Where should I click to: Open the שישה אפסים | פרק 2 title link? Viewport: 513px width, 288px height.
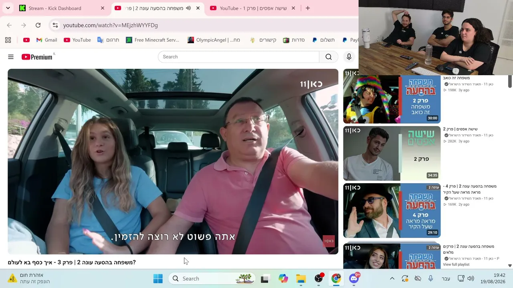[x=460, y=129]
